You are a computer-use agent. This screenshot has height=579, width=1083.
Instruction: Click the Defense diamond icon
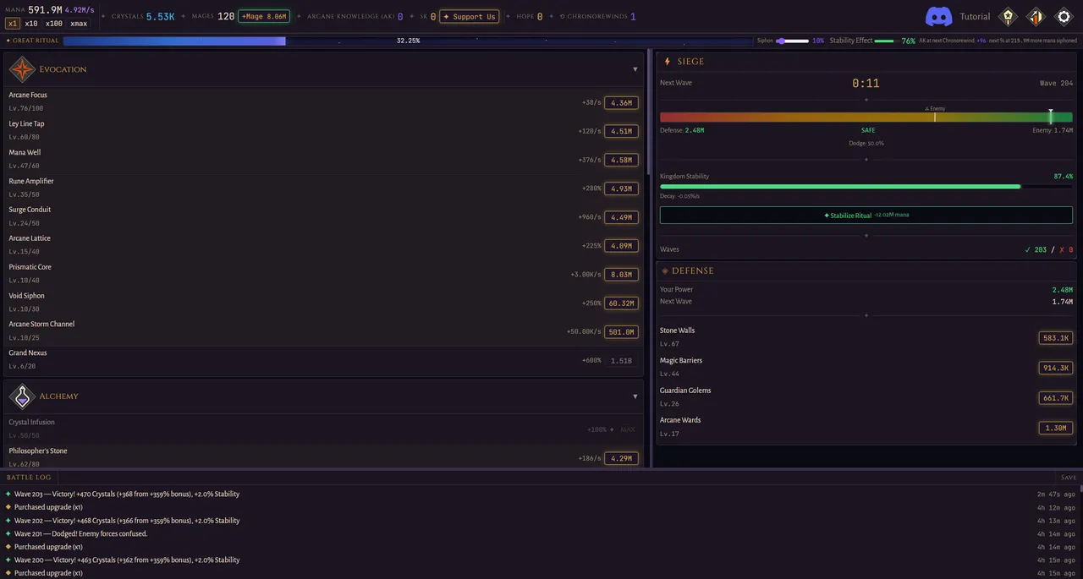665,271
